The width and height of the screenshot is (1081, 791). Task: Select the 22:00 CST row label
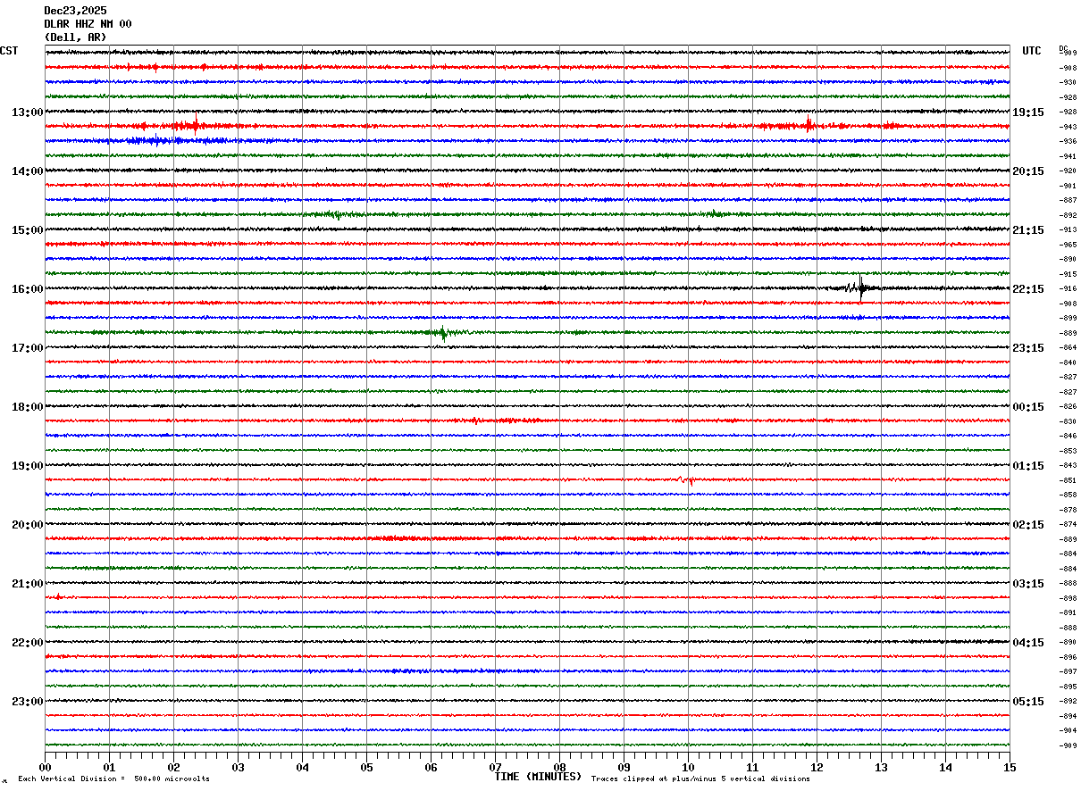pos(28,642)
